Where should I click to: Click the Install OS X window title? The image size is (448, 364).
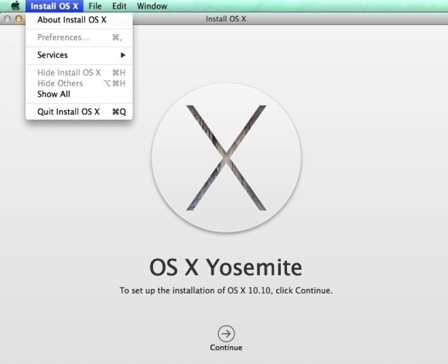226,19
